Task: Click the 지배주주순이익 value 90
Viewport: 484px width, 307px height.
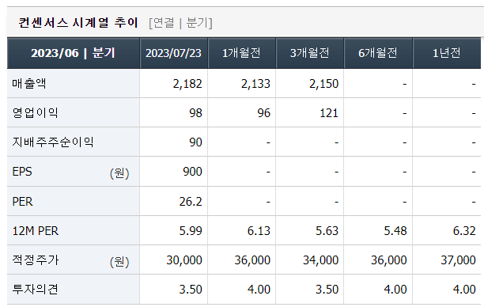Action: [x=195, y=142]
